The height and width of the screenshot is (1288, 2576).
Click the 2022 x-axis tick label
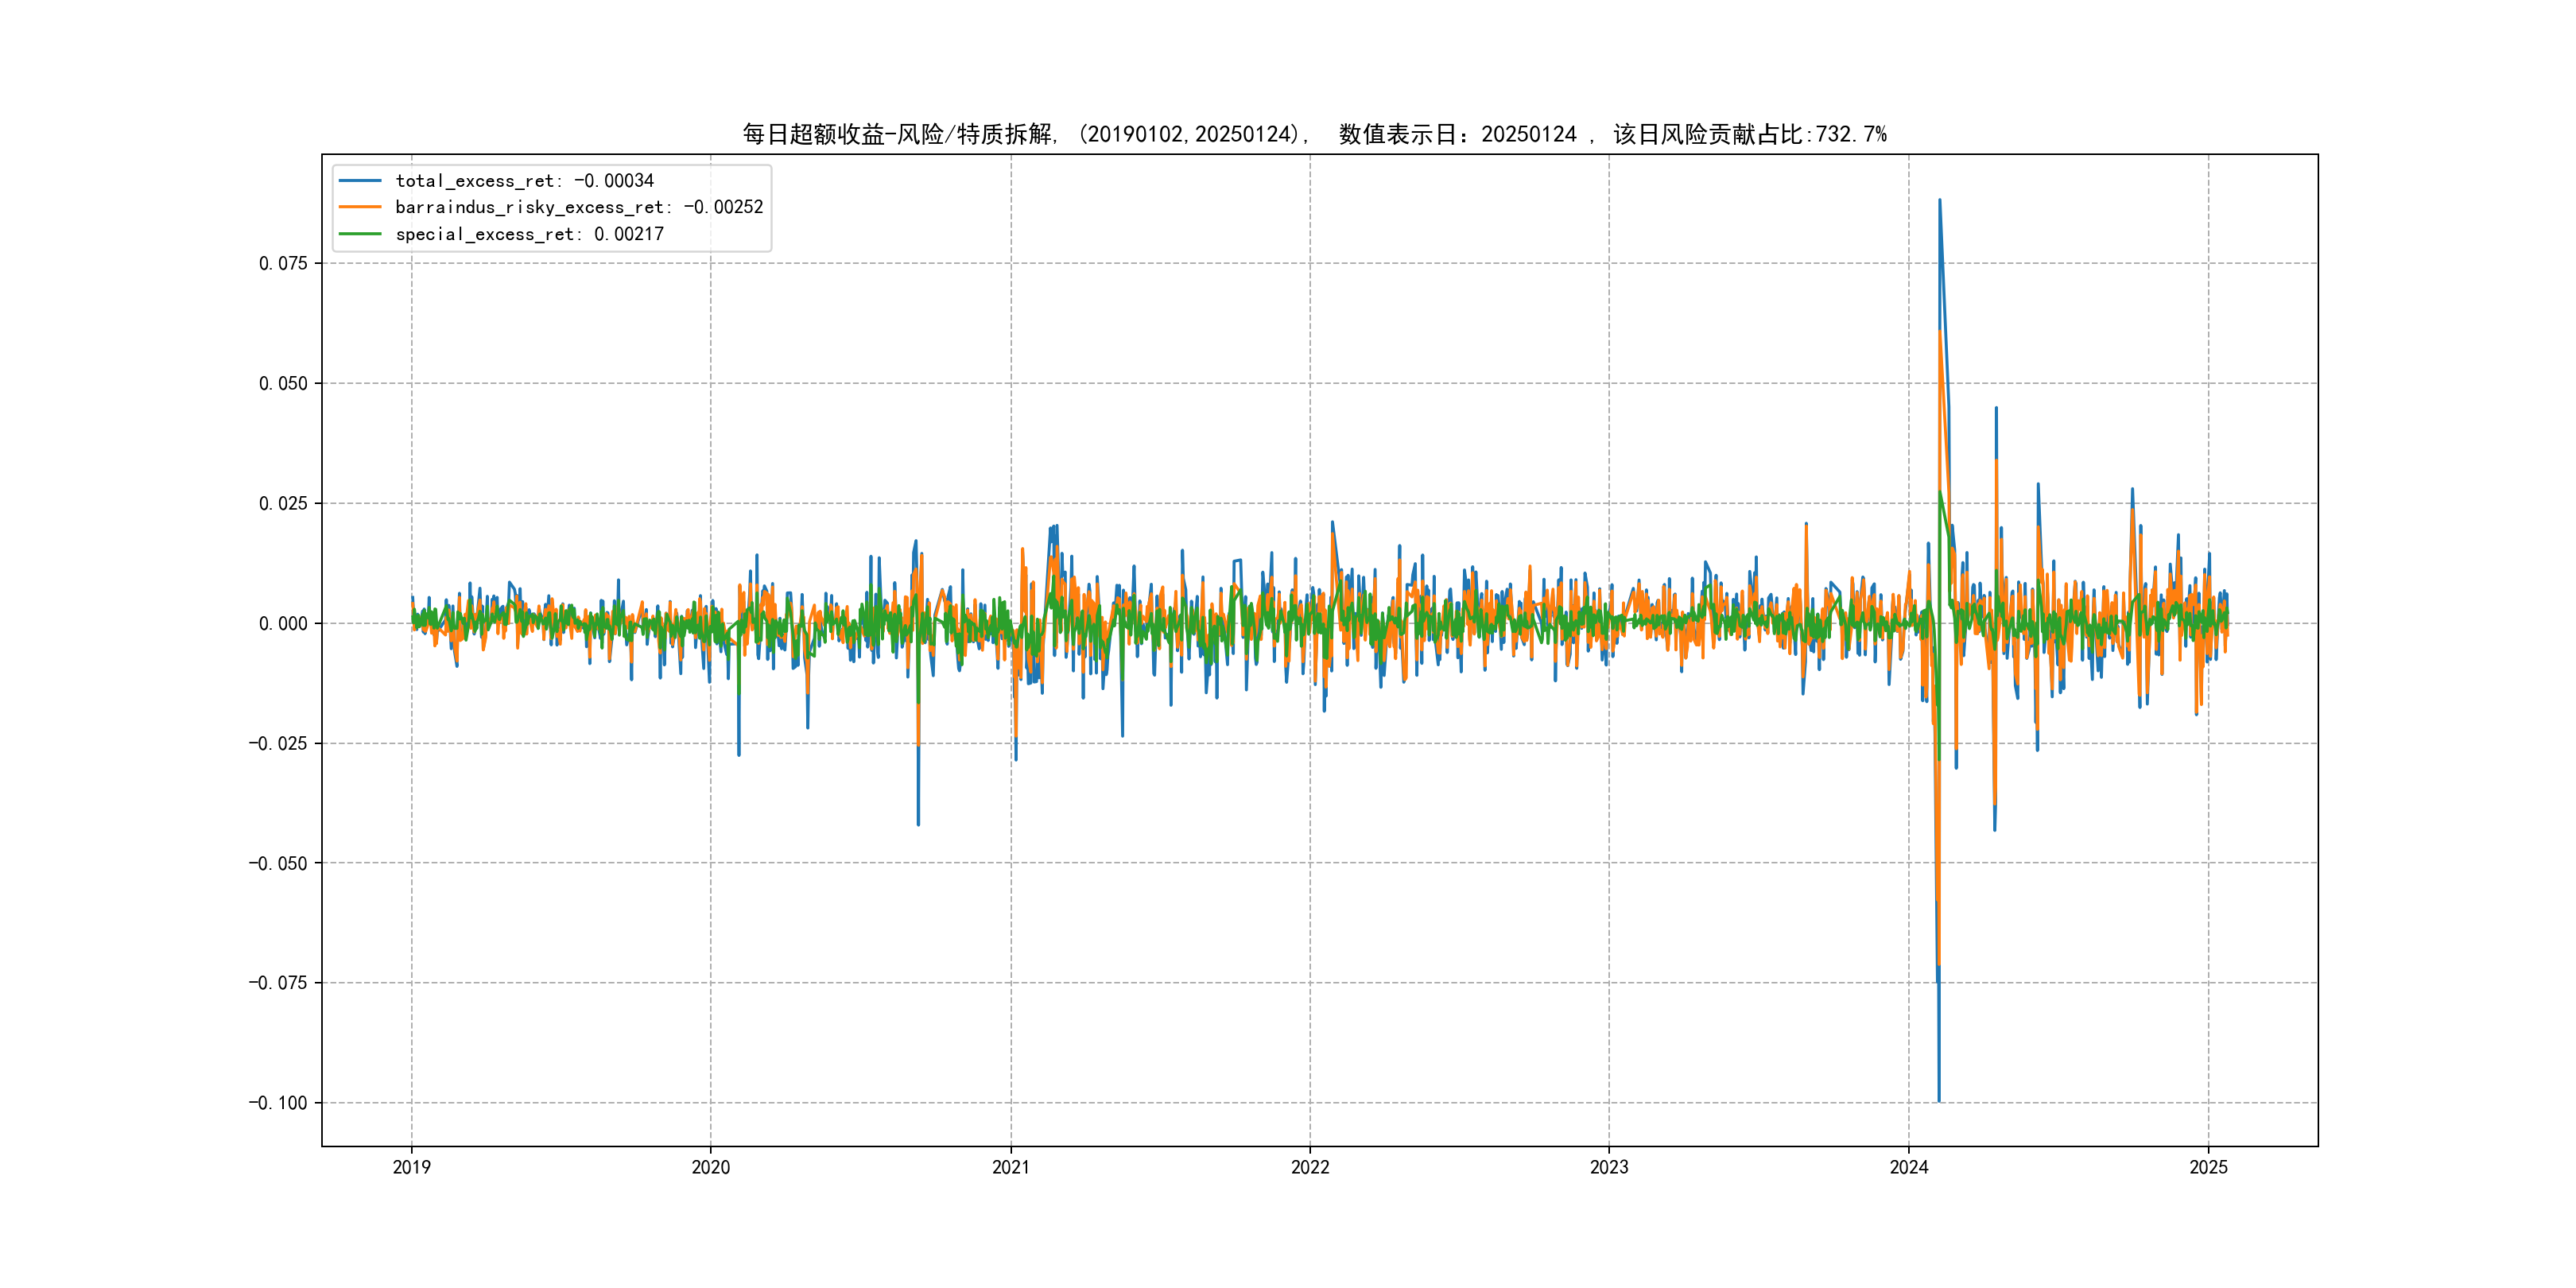click(1310, 1167)
